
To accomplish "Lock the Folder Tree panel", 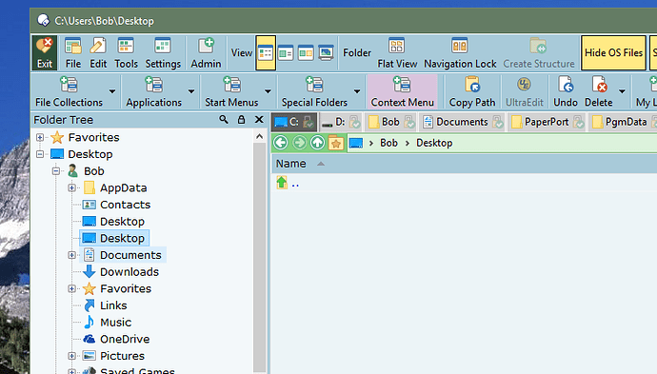I will (241, 120).
